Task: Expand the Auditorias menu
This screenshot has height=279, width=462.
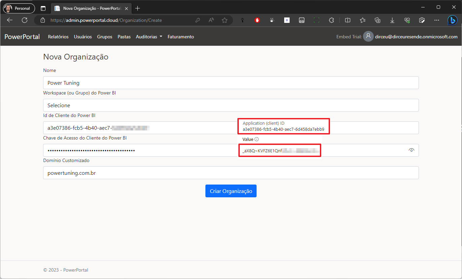Action: [x=149, y=37]
